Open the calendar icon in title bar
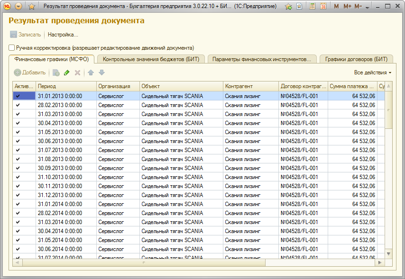 [323, 7]
